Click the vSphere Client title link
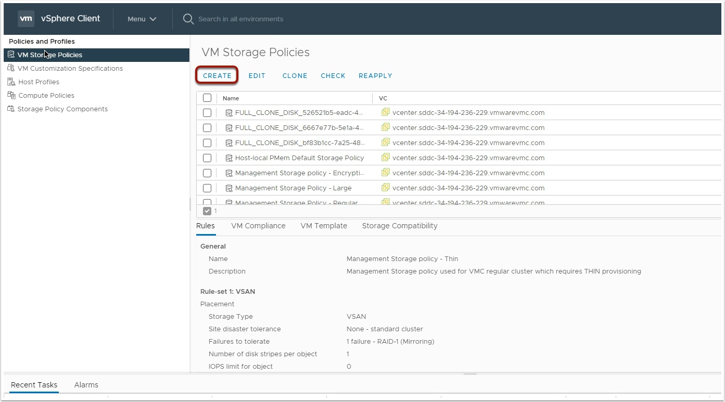725x402 pixels. [70, 19]
